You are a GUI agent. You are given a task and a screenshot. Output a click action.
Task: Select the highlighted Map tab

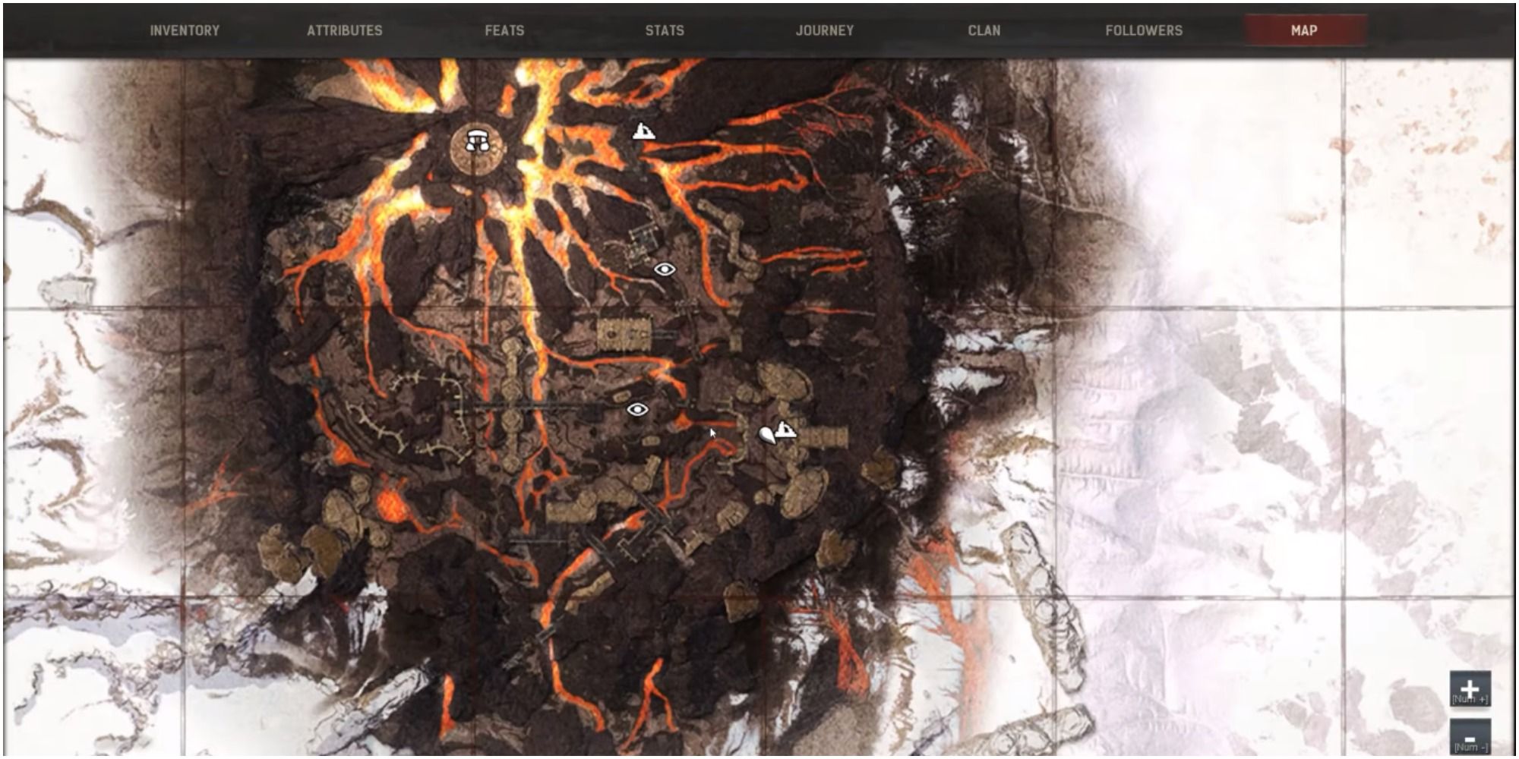(x=1304, y=30)
